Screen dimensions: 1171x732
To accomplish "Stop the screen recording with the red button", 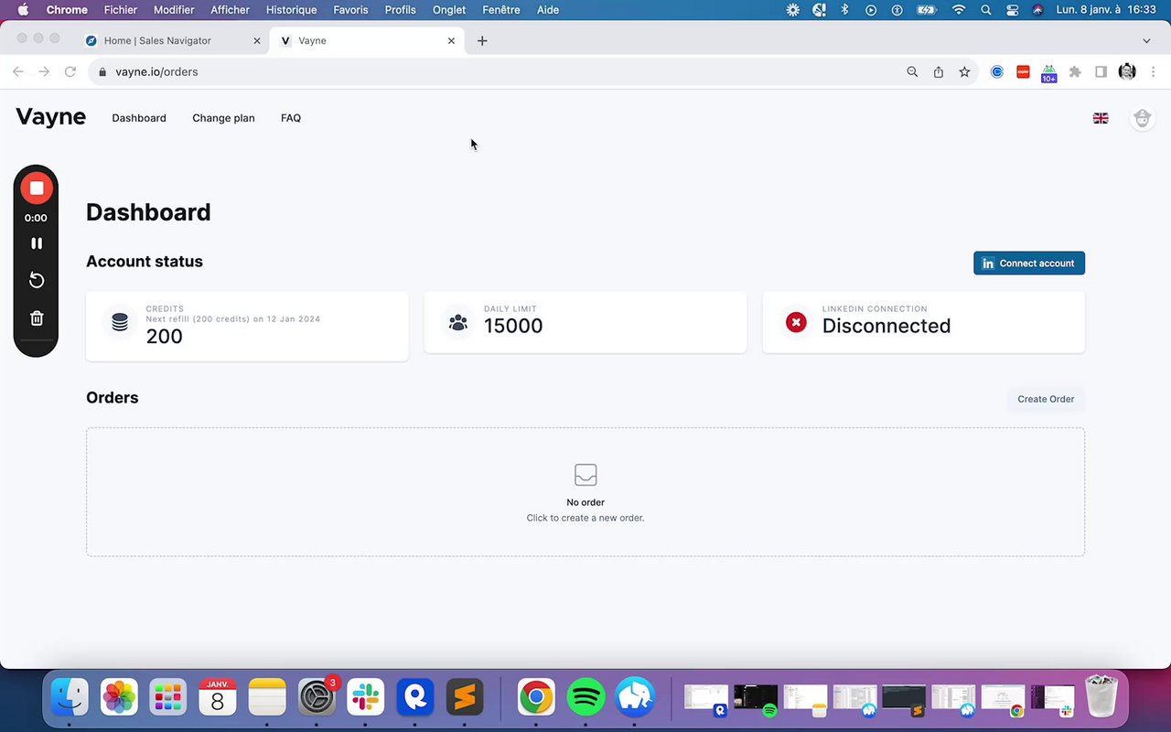I will pos(37,188).
